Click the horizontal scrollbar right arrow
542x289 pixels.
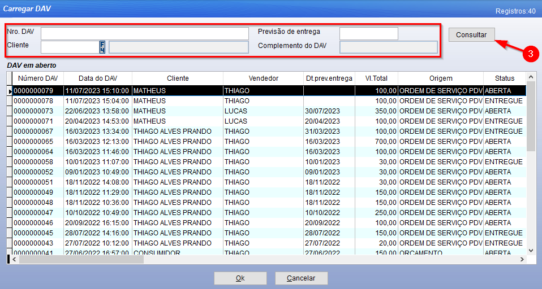pos(522,259)
